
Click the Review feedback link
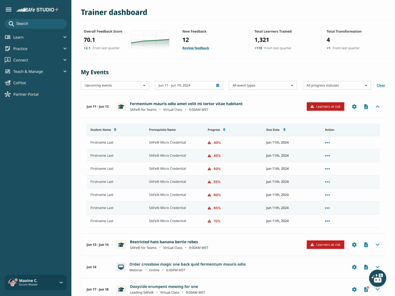196,48
